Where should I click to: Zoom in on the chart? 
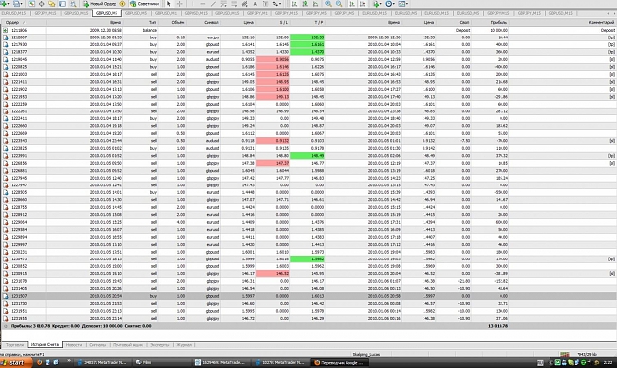328,4
